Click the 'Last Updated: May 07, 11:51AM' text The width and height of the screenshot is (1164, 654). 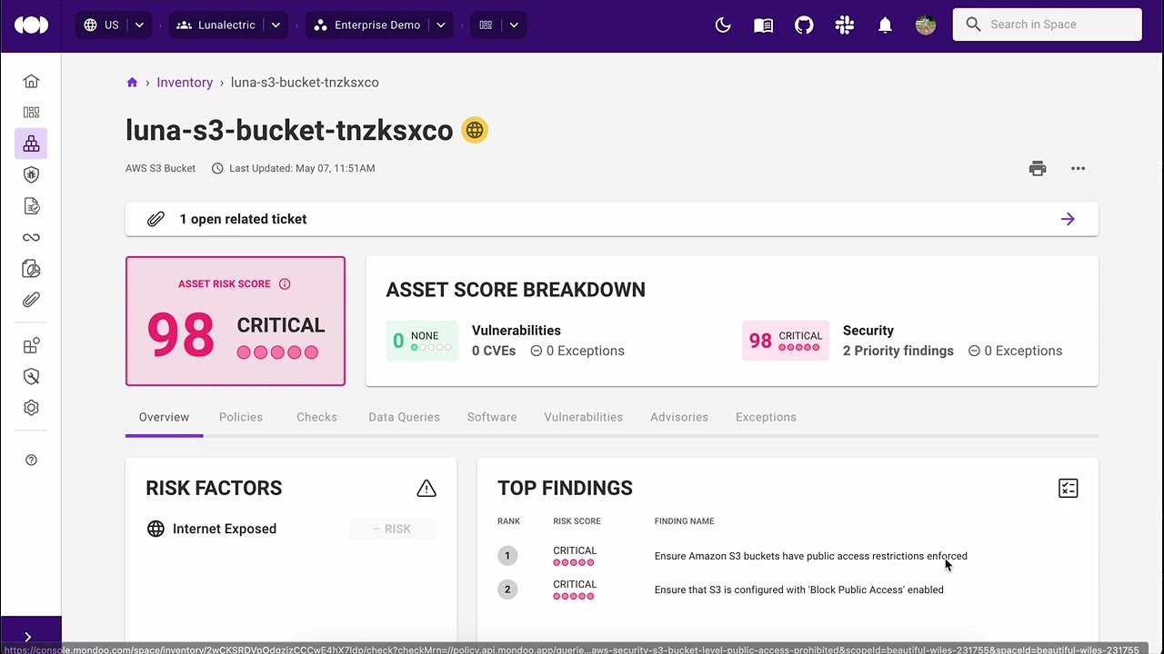(302, 169)
